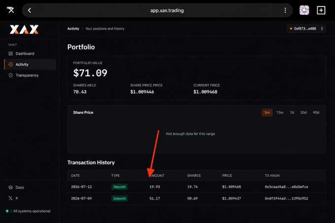Click the DATE column header
Screen dimensions: 335x223
pyautogui.click(x=75, y=176)
